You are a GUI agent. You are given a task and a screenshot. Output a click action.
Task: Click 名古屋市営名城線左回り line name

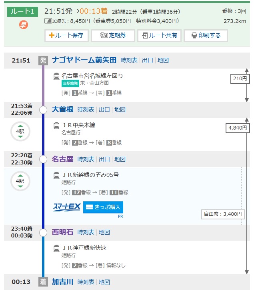tap(92, 76)
